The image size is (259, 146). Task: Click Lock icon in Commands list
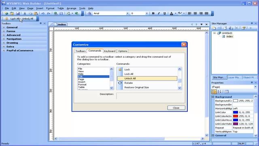click(x=120, y=69)
